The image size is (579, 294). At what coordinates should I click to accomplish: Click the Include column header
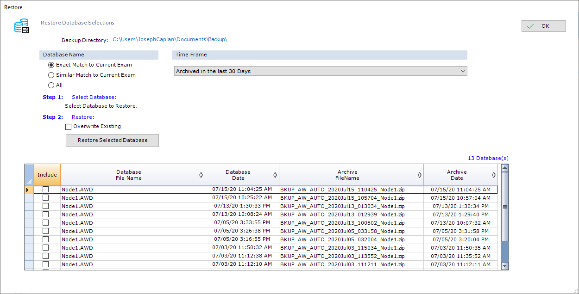47,175
